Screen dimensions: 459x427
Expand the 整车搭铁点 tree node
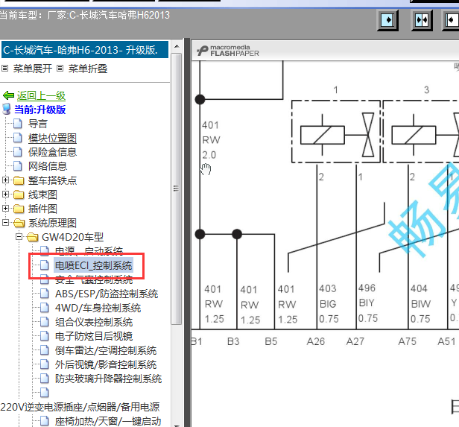[5, 180]
